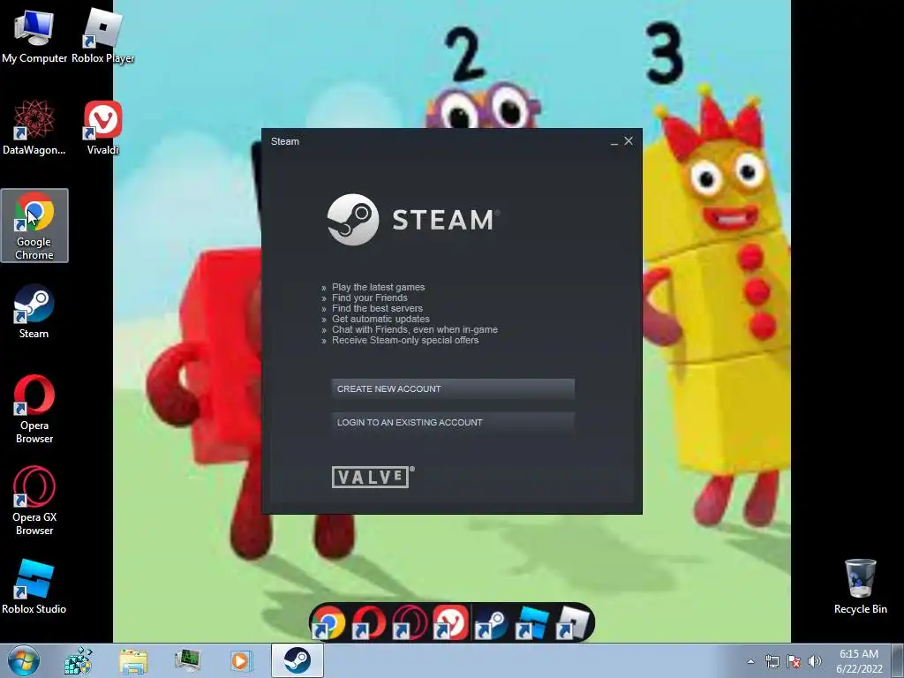The width and height of the screenshot is (904, 678).
Task: Select the Vivaldi desktop shortcut
Action: click(102, 127)
